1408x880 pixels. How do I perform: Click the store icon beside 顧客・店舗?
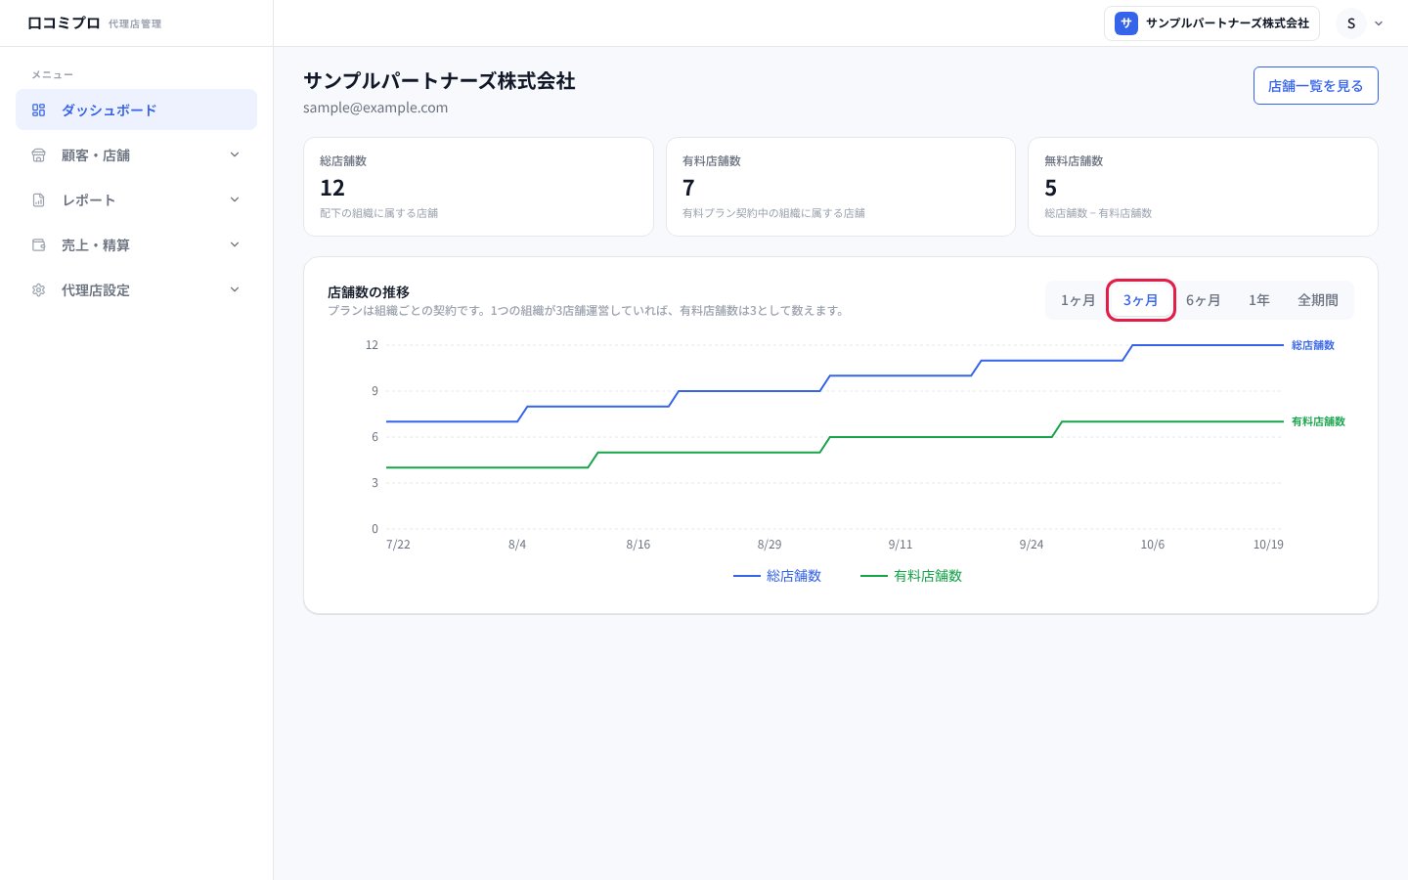(39, 155)
